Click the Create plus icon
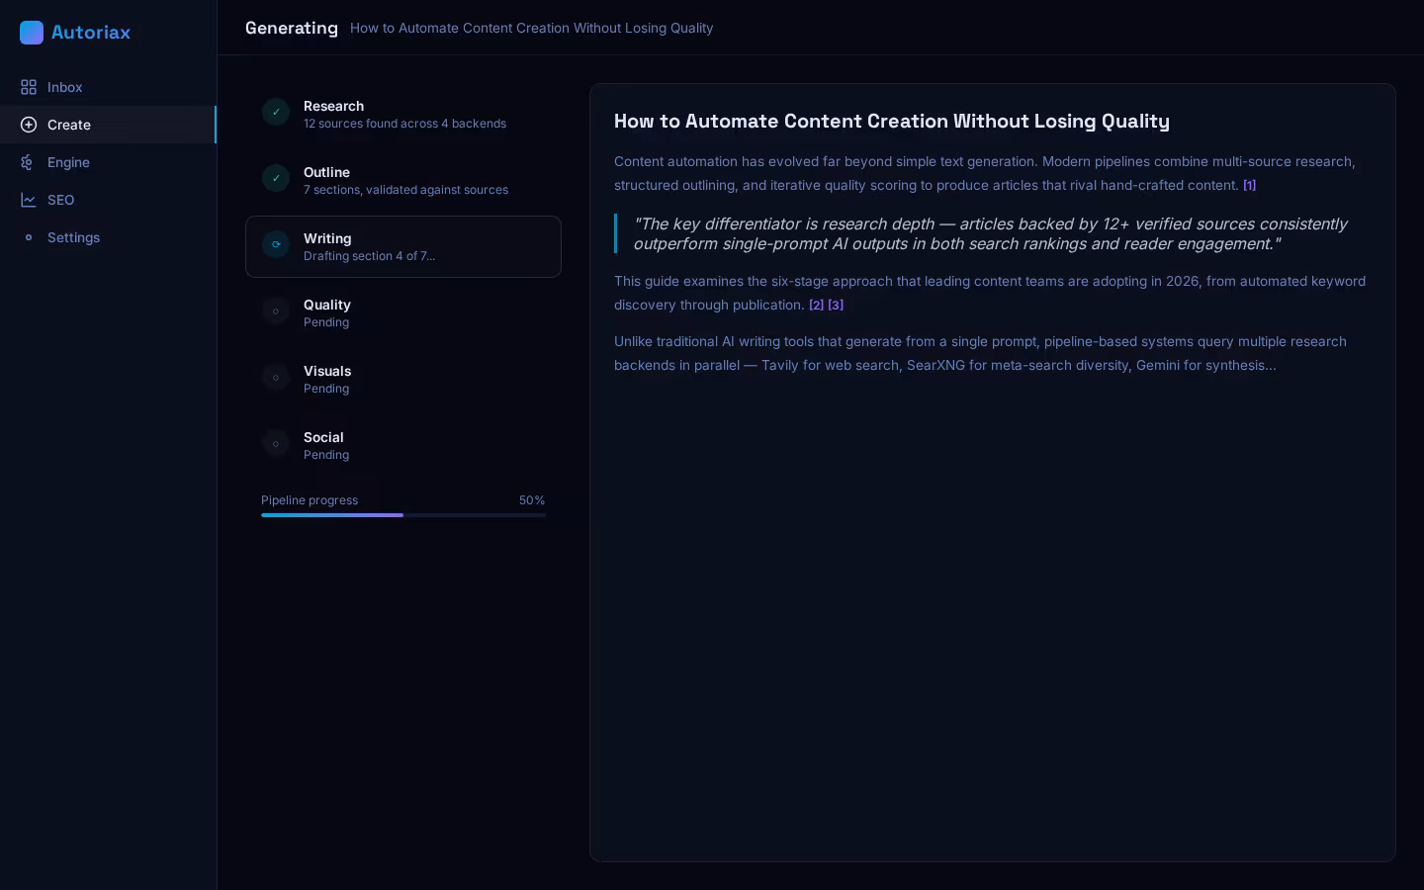 [29, 125]
